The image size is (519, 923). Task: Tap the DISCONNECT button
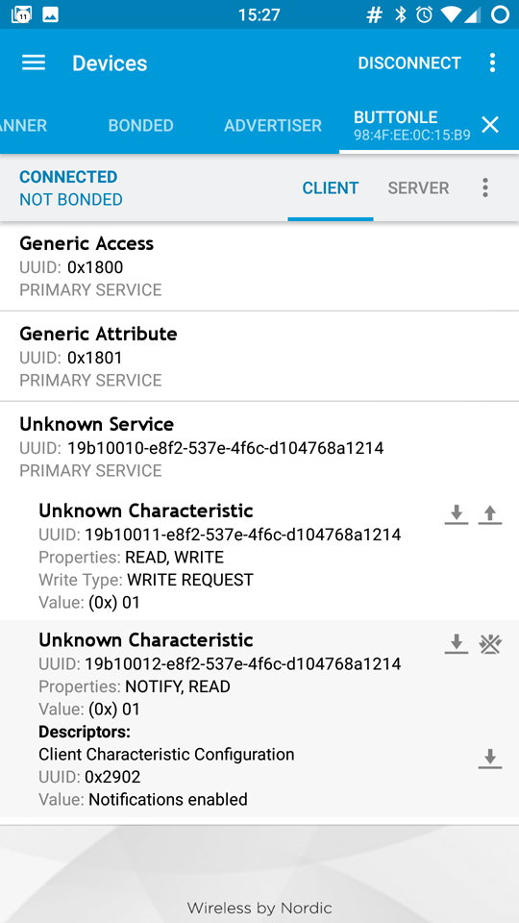pos(409,63)
